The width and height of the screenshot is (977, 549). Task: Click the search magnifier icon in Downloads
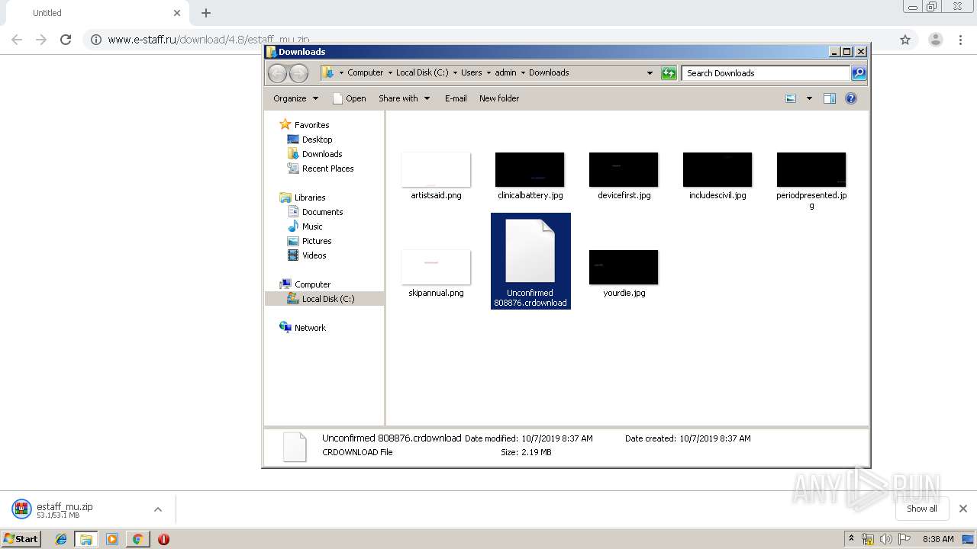[x=859, y=73]
